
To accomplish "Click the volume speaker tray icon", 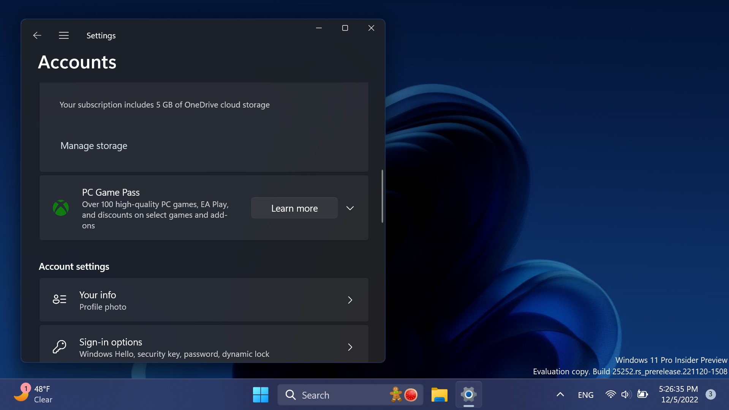I will click(x=626, y=394).
